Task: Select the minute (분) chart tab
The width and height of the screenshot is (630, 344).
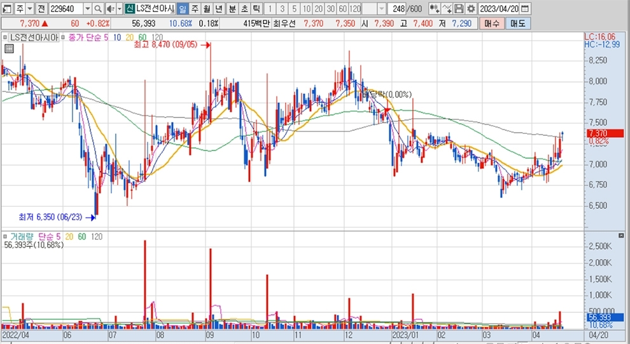Action: point(232,9)
